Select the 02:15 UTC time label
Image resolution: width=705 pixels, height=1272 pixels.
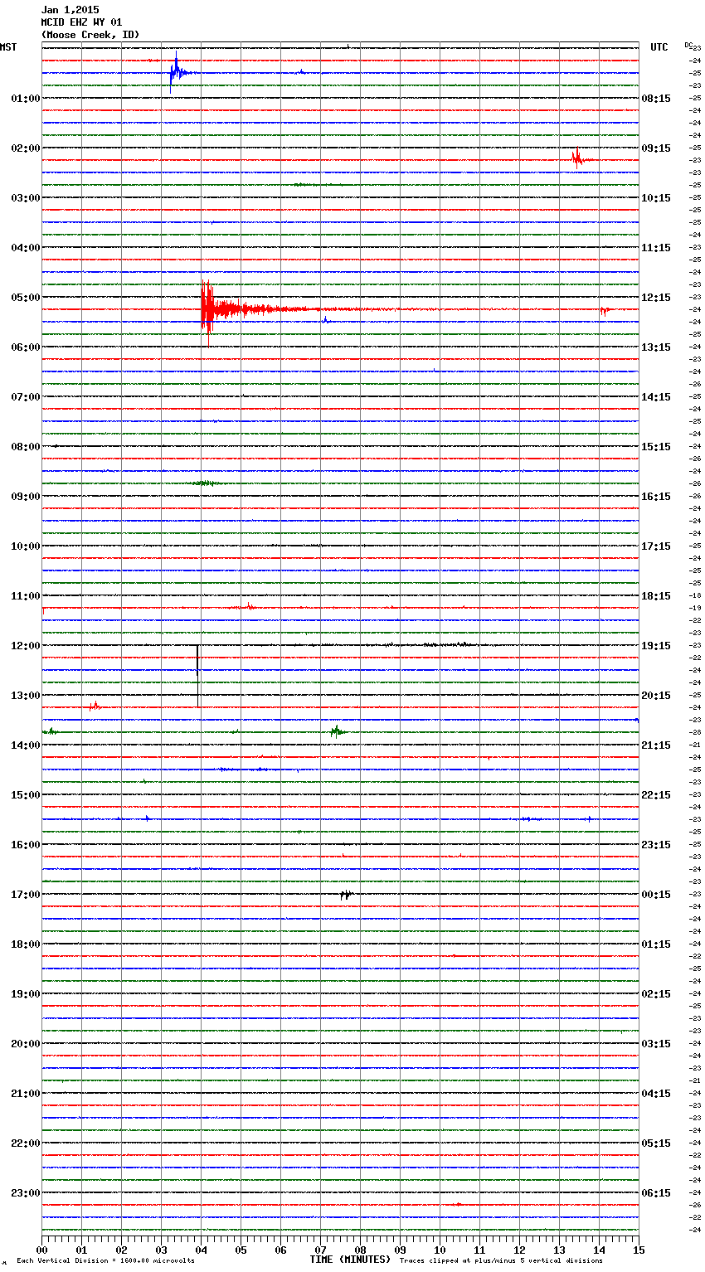pyautogui.click(x=656, y=994)
